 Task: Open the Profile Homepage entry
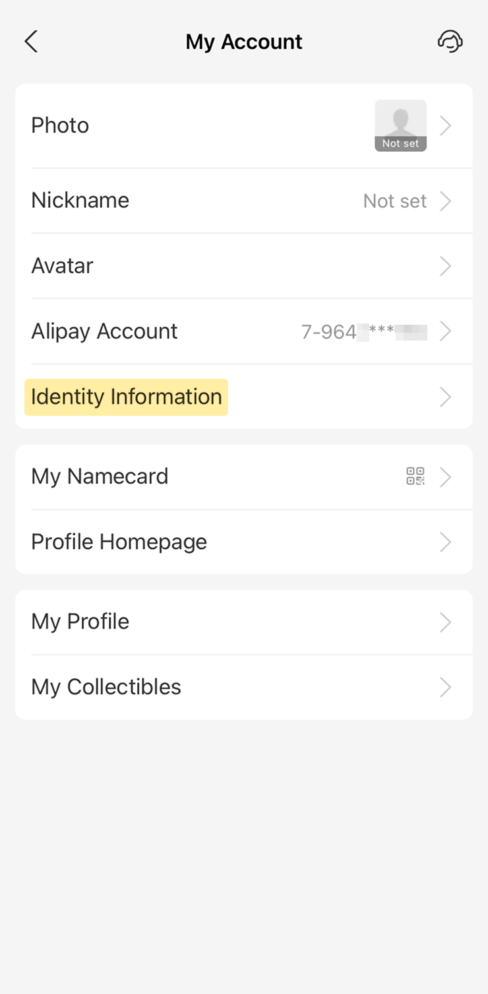119,542
